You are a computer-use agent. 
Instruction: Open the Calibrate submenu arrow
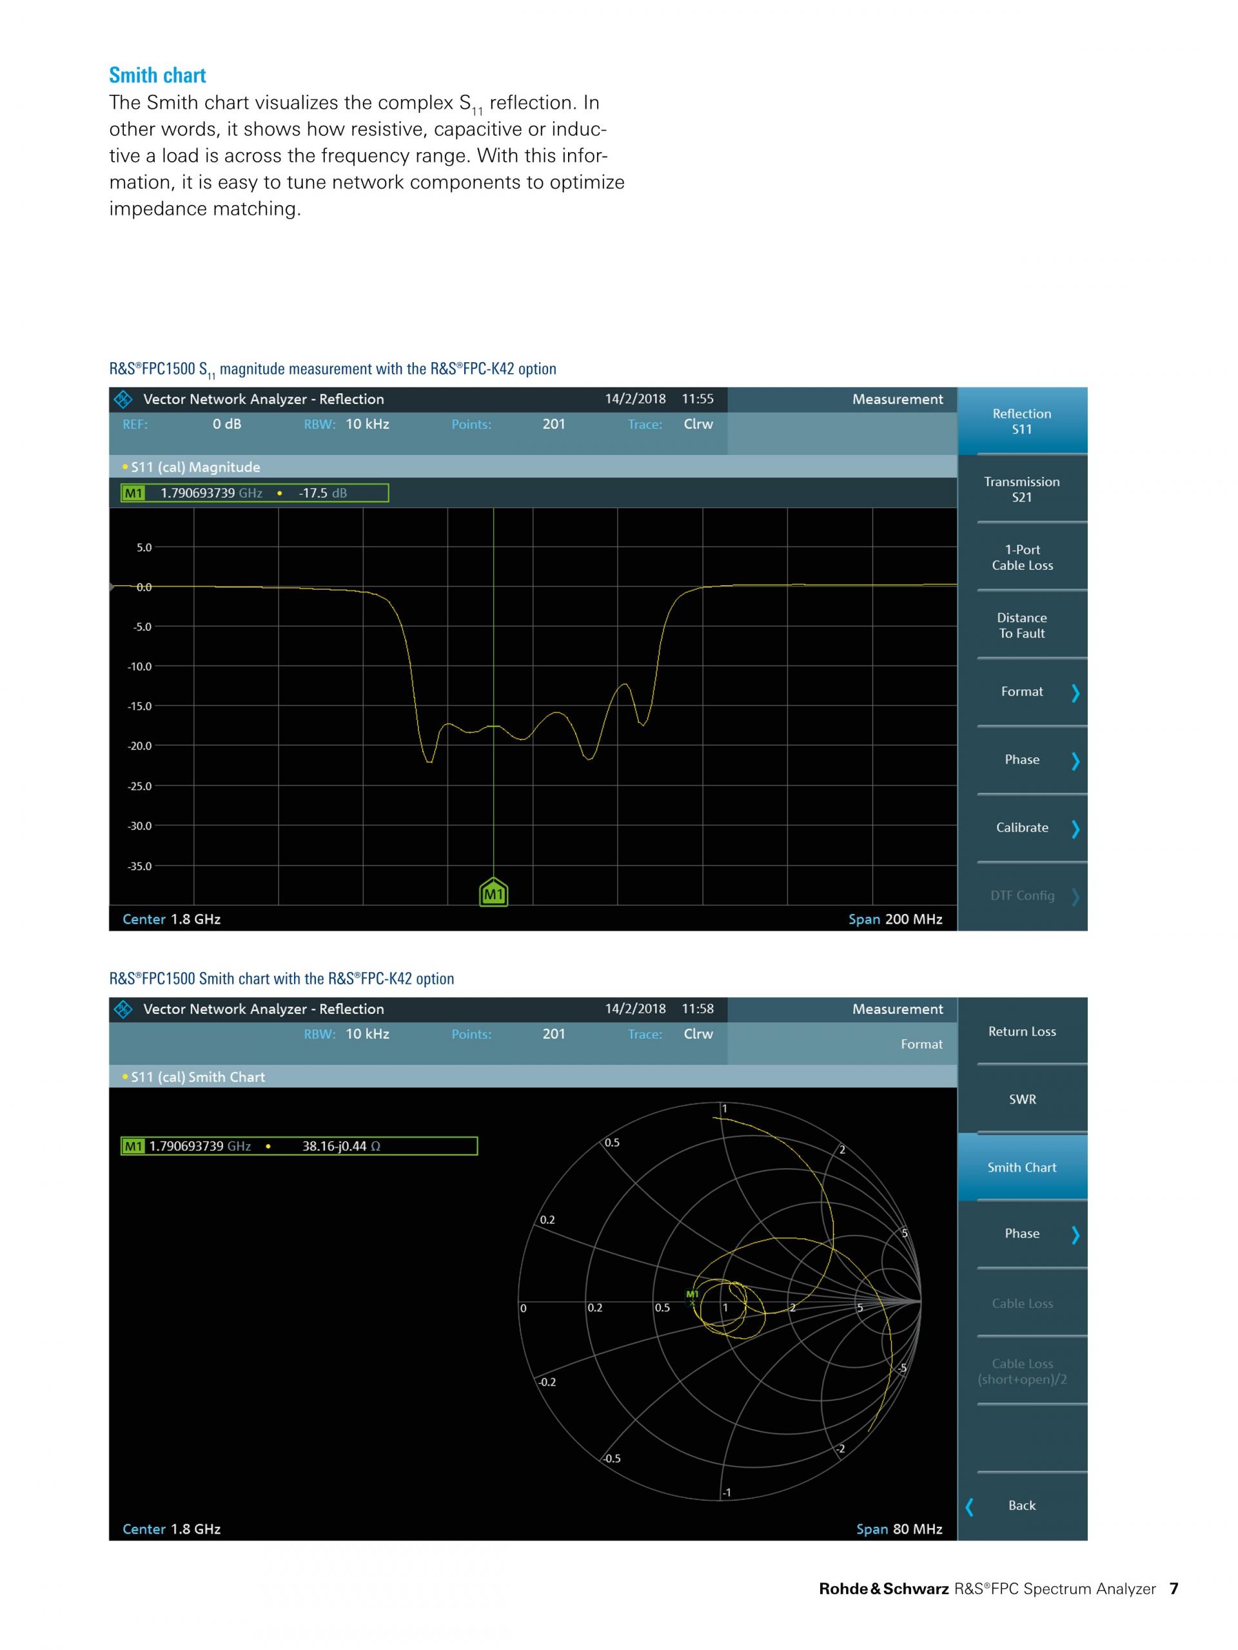(1076, 829)
